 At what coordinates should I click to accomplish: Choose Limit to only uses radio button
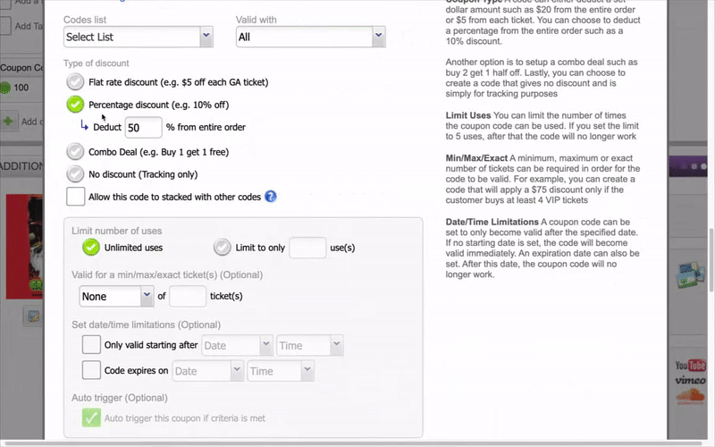point(223,248)
